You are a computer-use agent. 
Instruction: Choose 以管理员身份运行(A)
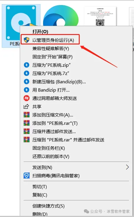pyautogui.click(x=53, y=40)
